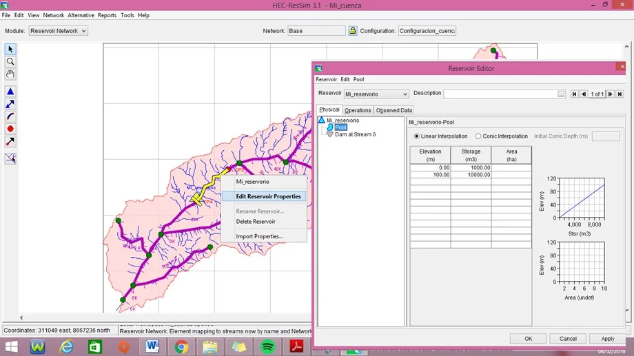Go to next reservoir record
The height and width of the screenshot is (356, 634).
610,94
